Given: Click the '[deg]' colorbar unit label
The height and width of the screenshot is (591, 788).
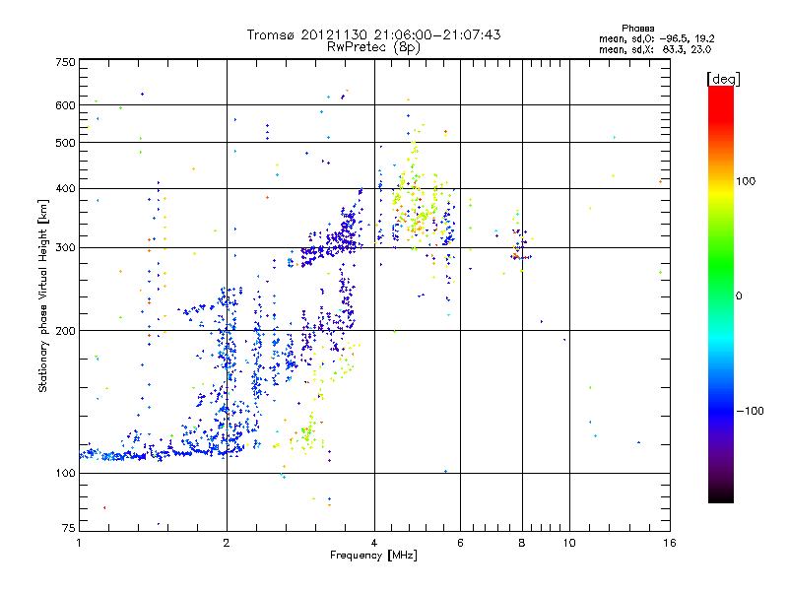Looking at the screenshot, I should click(x=723, y=79).
